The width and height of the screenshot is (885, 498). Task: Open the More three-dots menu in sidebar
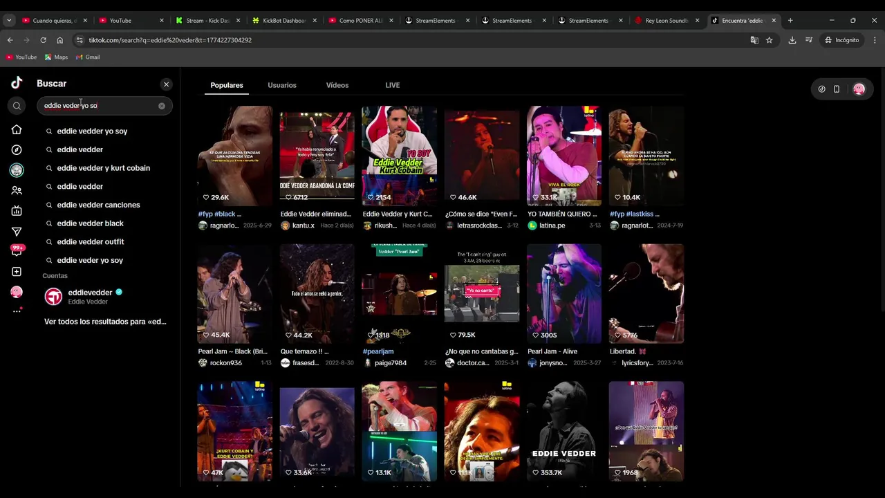click(x=17, y=311)
